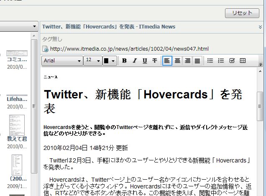
Task: Open the Arial font dropdown
Action: point(62,61)
